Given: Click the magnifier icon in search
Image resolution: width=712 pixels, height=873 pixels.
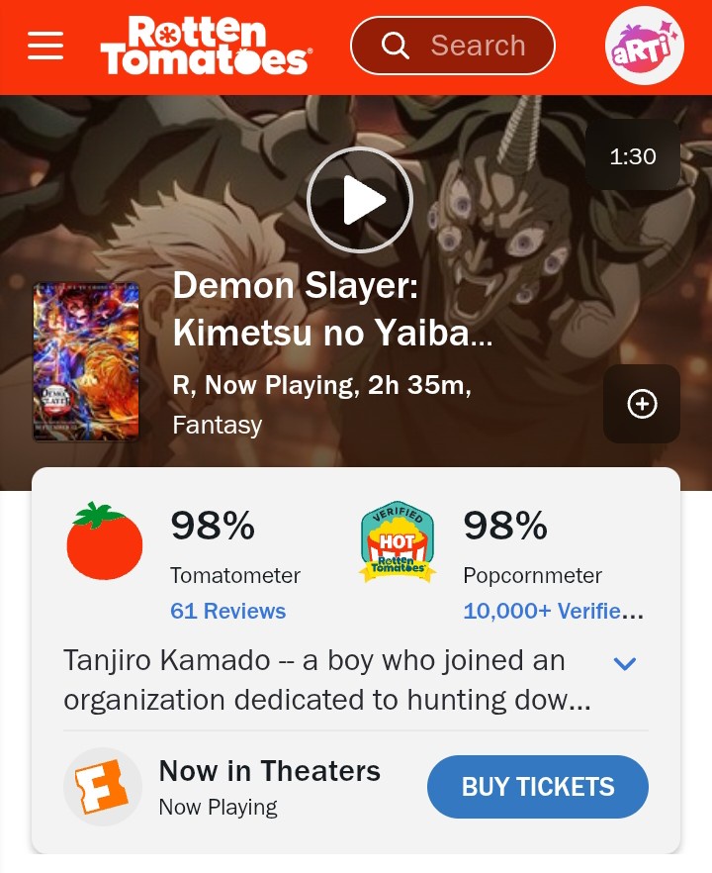Looking at the screenshot, I should (395, 46).
